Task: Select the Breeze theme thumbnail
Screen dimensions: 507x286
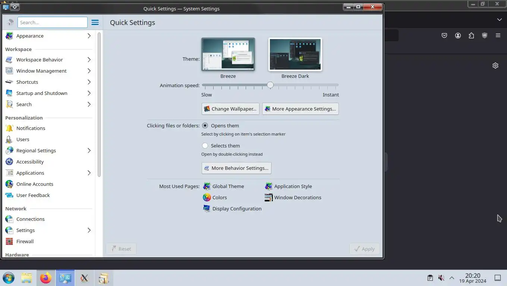Action: [x=228, y=54]
